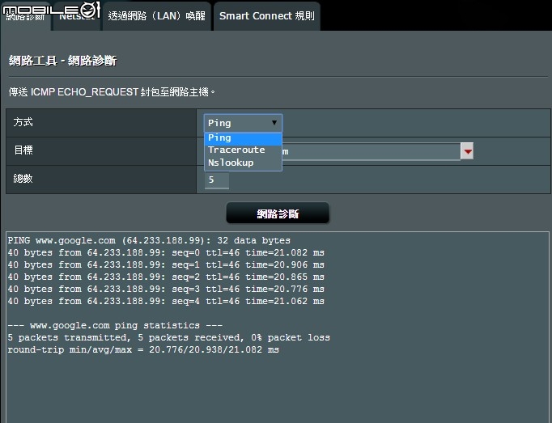
Task: Click the seq=4 time=21.062 ms result line
Action: pyautogui.click(x=166, y=301)
